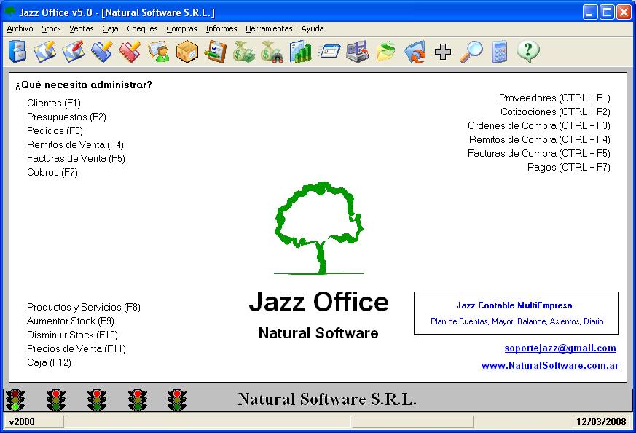This screenshot has width=636, height=433.
Task: Click the 12/03/2008 date in status bar
Action: pyautogui.click(x=601, y=421)
